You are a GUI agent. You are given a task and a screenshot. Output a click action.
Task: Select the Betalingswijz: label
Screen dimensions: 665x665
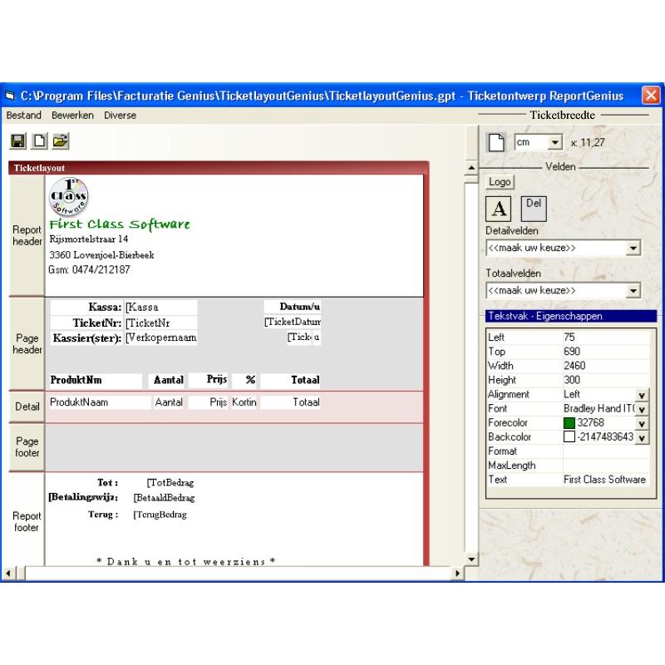coord(83,497)
